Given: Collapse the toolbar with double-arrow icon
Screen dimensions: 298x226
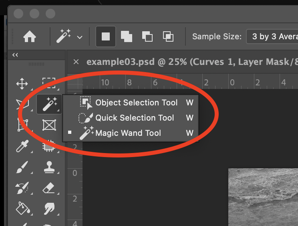Looking at the screenshot, I should tap(15, 55).
